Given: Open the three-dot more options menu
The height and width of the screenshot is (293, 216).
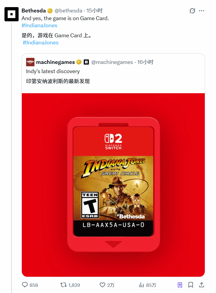Looking at the screenshot, I should tap(202, 11).
